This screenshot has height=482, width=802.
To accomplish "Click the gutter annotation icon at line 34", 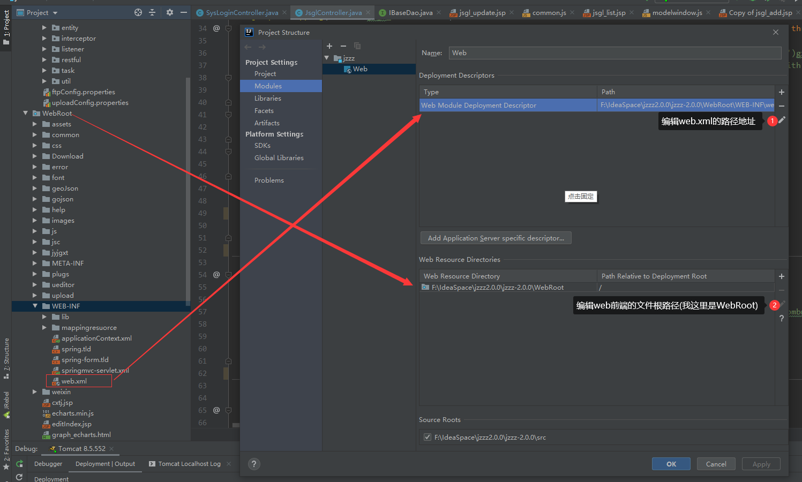I will [216, 28].
